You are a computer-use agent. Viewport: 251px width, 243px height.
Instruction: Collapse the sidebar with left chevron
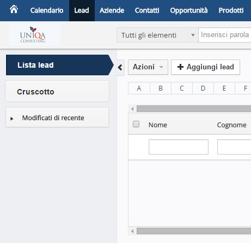coord(120,68)
